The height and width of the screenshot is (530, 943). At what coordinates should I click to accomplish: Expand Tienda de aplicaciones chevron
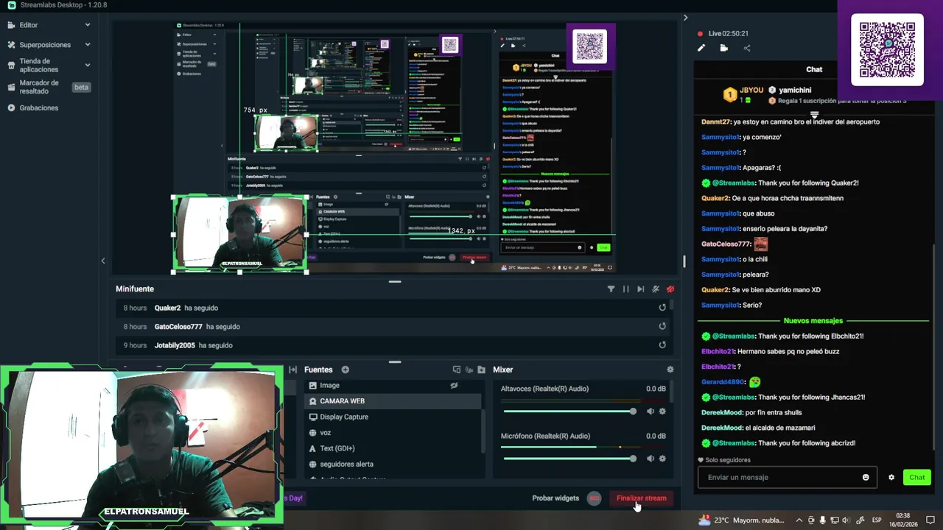(x=88, y=66)
